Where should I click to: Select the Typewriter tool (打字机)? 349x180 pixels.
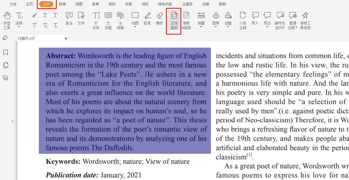pos(96,20)
